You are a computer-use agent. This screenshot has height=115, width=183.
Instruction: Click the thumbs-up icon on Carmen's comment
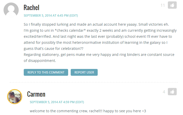pyautogui.click(x=172, y=92)
